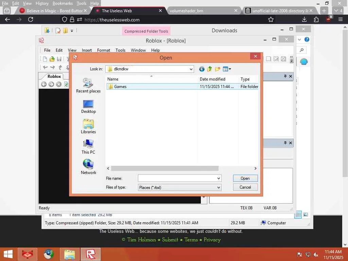Screen dimensions: 348x261
Task: Cancel the Open dialog
Action: click(245, 187)
